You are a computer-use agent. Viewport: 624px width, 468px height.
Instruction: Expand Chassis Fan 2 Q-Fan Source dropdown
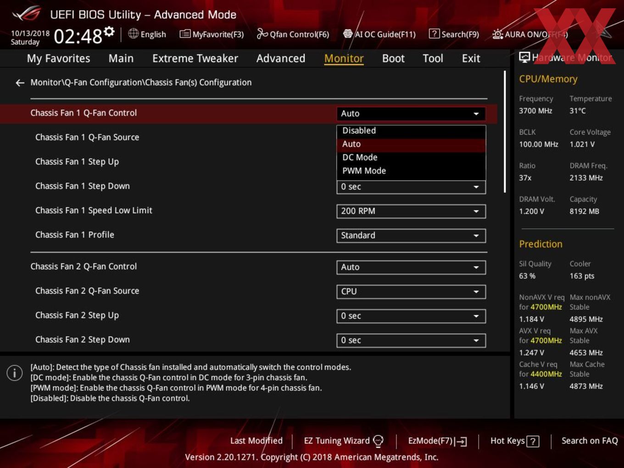(411, 291)
